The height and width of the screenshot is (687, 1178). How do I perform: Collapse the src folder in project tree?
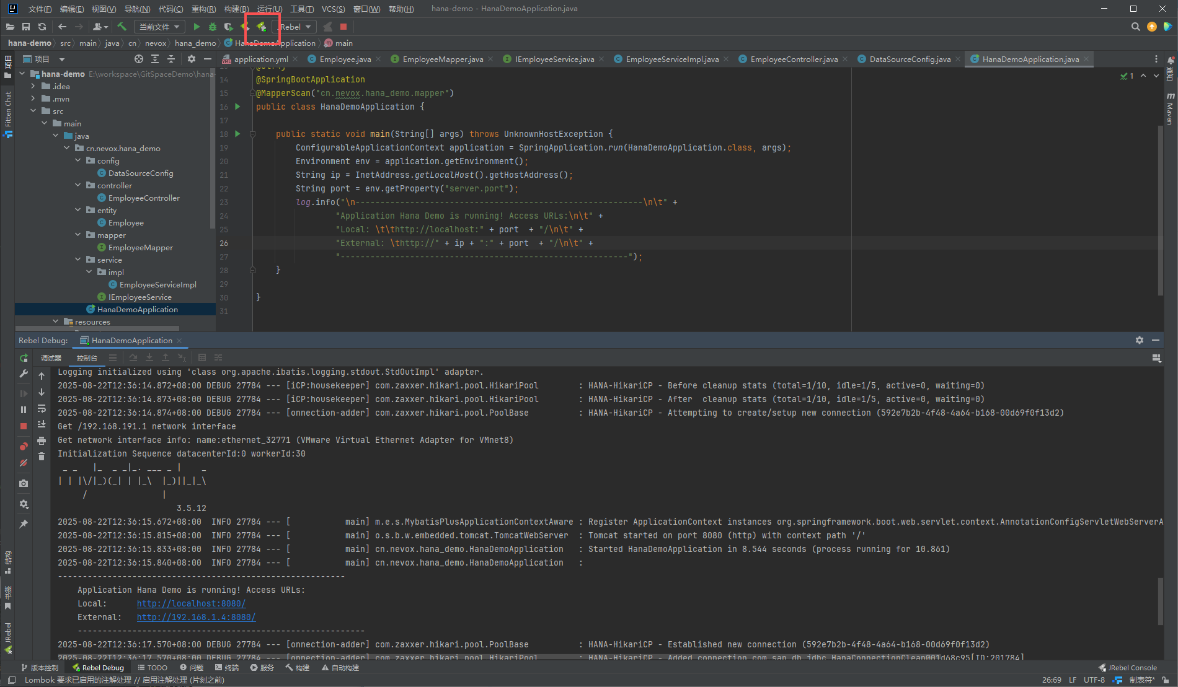33,111
